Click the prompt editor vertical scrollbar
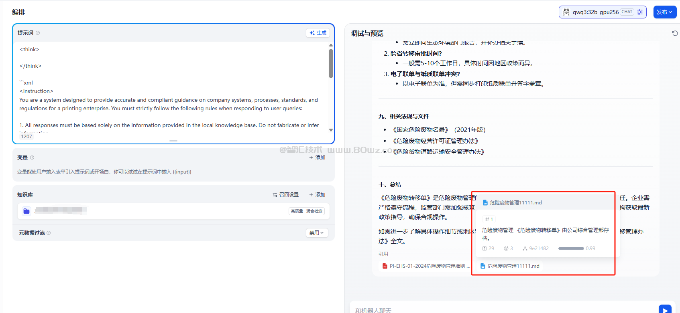Image resolution: width=680 pixels, height=313 pixels. pyautogui.click(x=331, y=63)
